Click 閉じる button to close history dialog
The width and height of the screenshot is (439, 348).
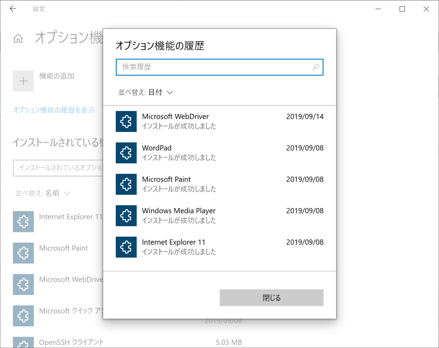point(271,298)
